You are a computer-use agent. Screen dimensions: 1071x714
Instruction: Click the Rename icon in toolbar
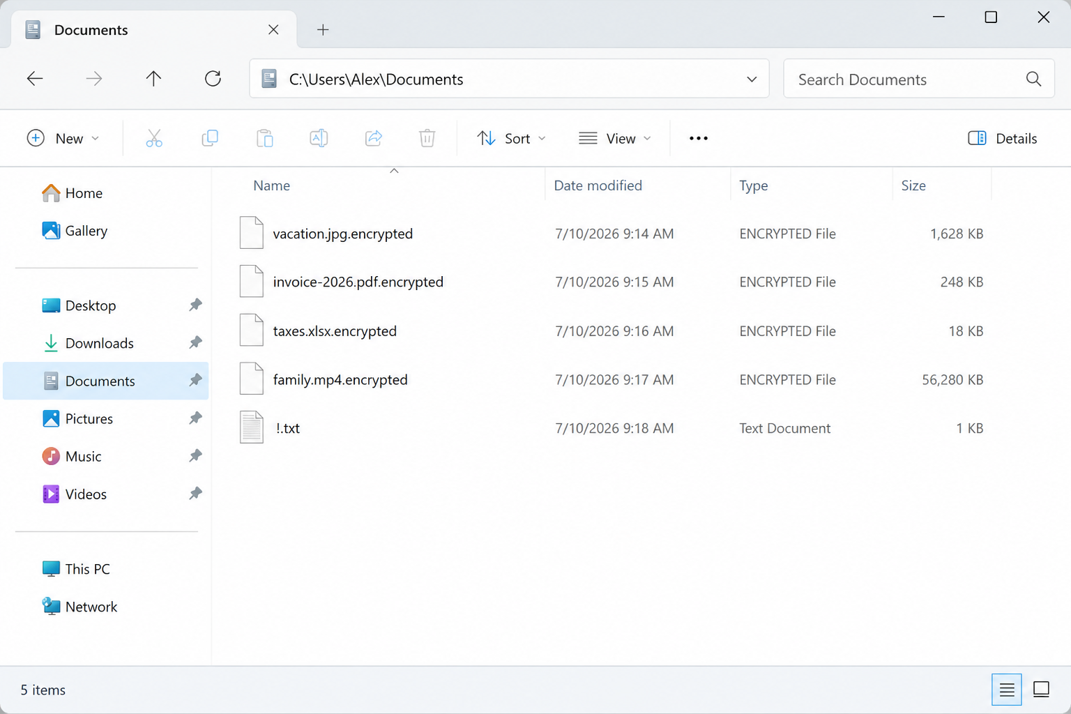[319, 138]
